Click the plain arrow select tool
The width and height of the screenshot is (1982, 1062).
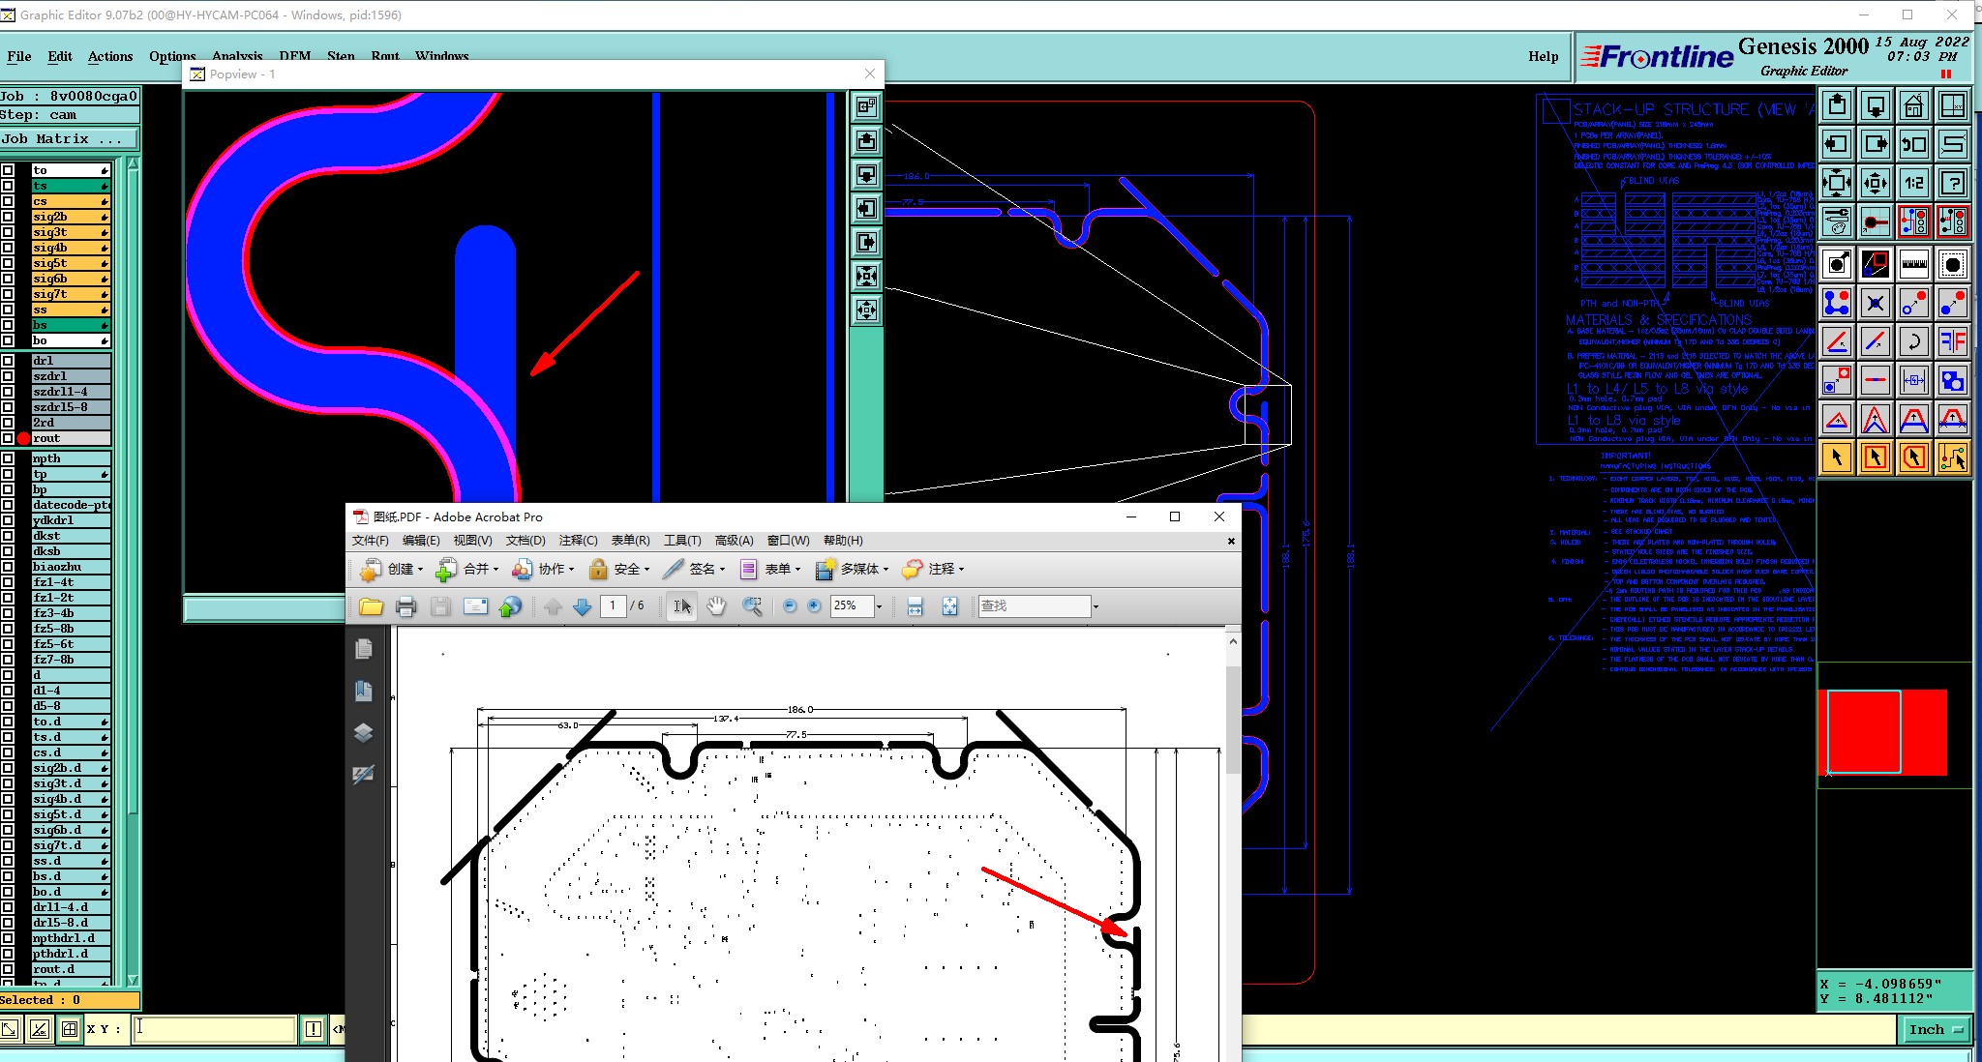1836,457
